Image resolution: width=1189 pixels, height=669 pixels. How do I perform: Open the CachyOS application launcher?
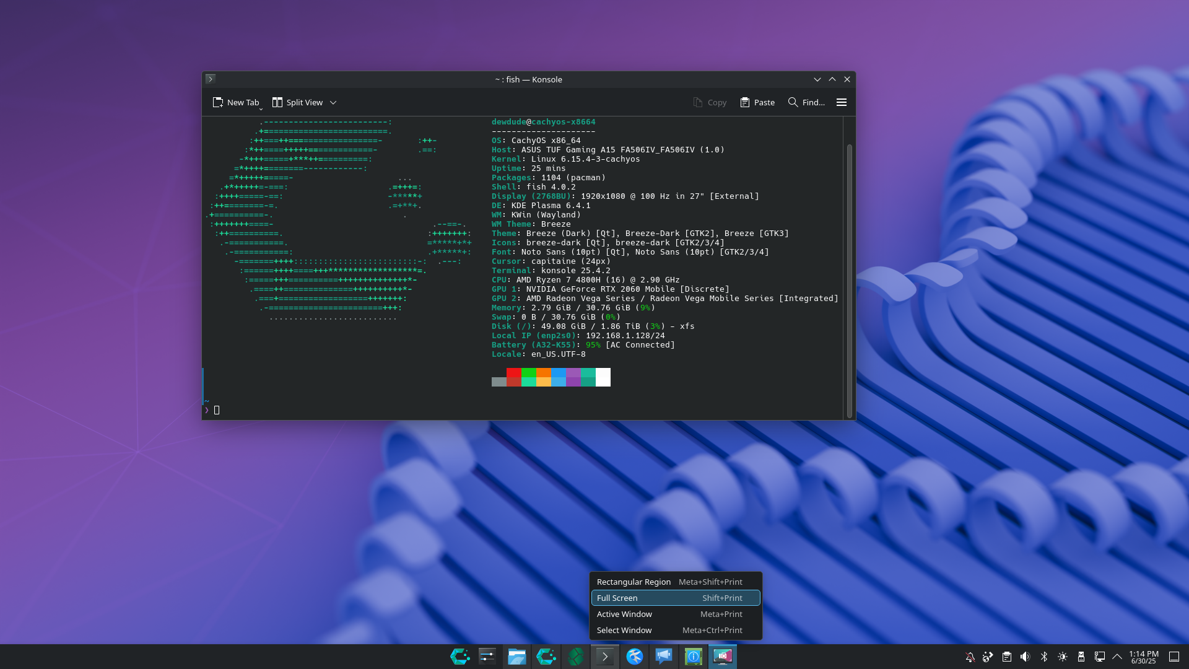click(459, 657)
